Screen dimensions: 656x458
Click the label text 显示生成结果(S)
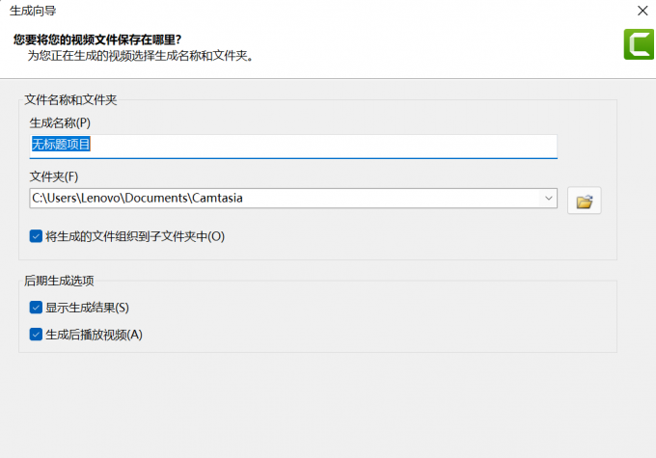pyautogui.click(x=87, y=308)
